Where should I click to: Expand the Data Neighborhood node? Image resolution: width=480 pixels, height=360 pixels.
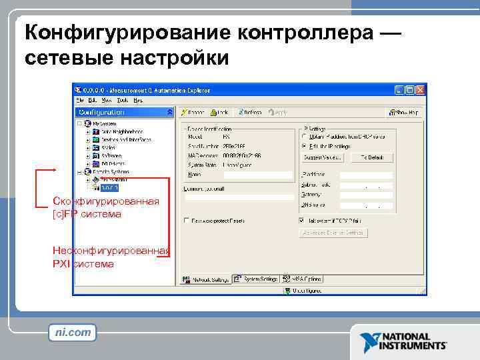[x=88, y=132]
